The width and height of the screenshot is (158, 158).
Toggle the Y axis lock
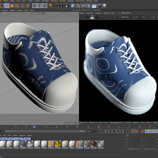point(39,6)
